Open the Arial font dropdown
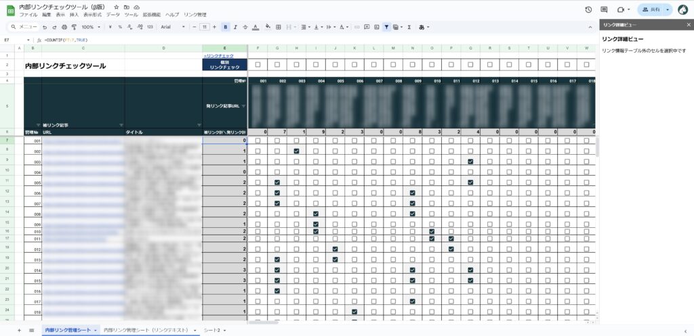694x336 pixels. click(175, 27)
